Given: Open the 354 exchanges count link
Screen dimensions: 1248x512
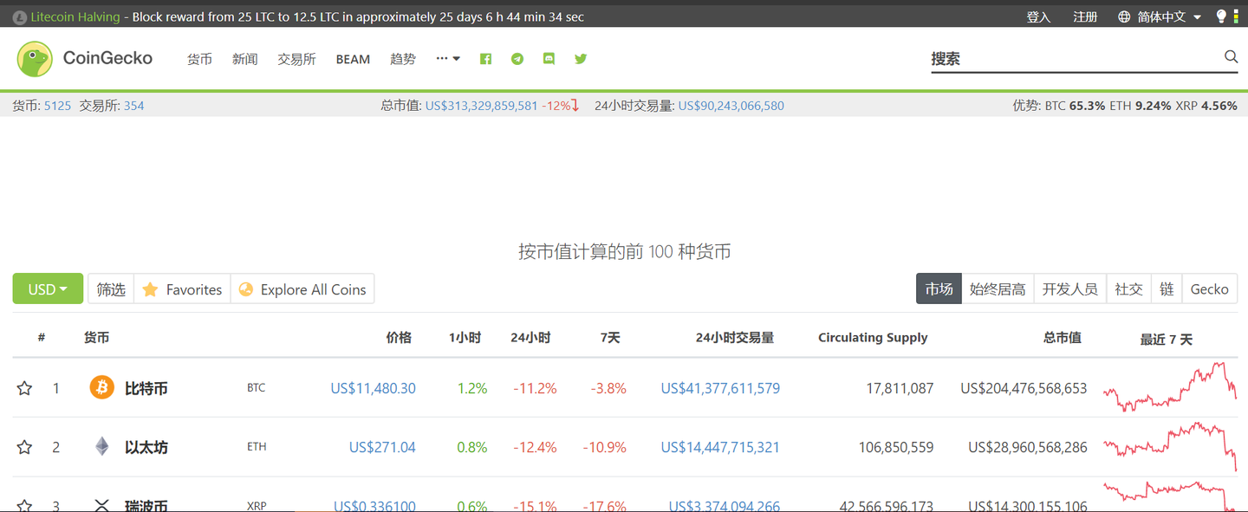Looking at the screenshot, I should coord(133,106).
